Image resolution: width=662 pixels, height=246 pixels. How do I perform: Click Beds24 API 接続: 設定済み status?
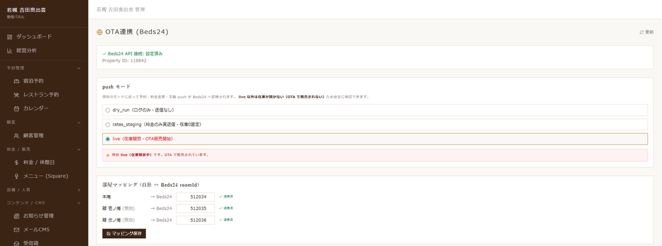[132, 54]
